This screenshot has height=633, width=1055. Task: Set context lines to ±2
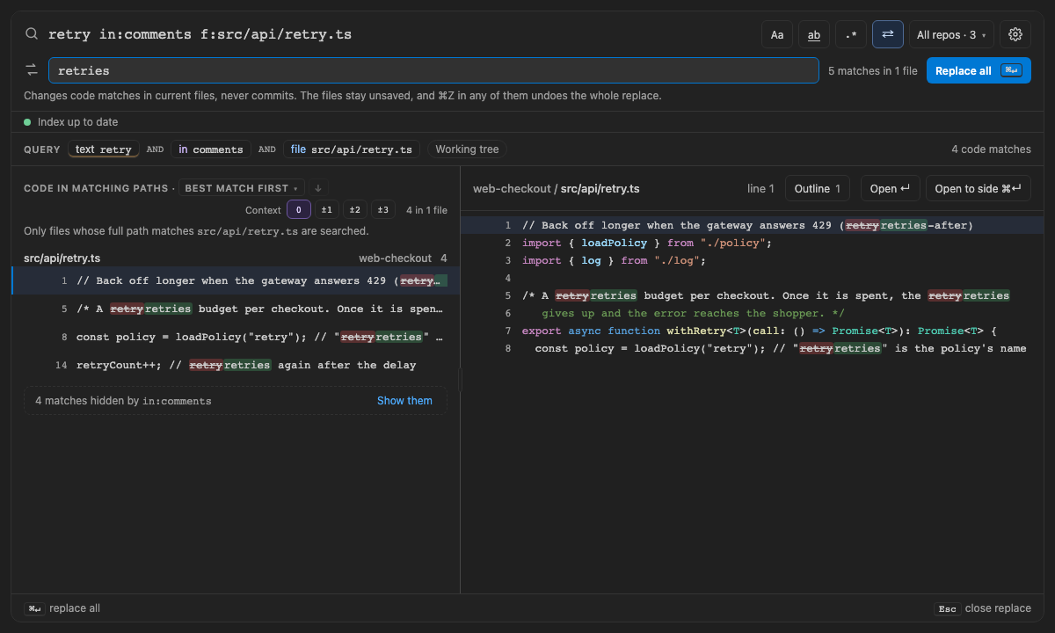[x=354, y=210]
